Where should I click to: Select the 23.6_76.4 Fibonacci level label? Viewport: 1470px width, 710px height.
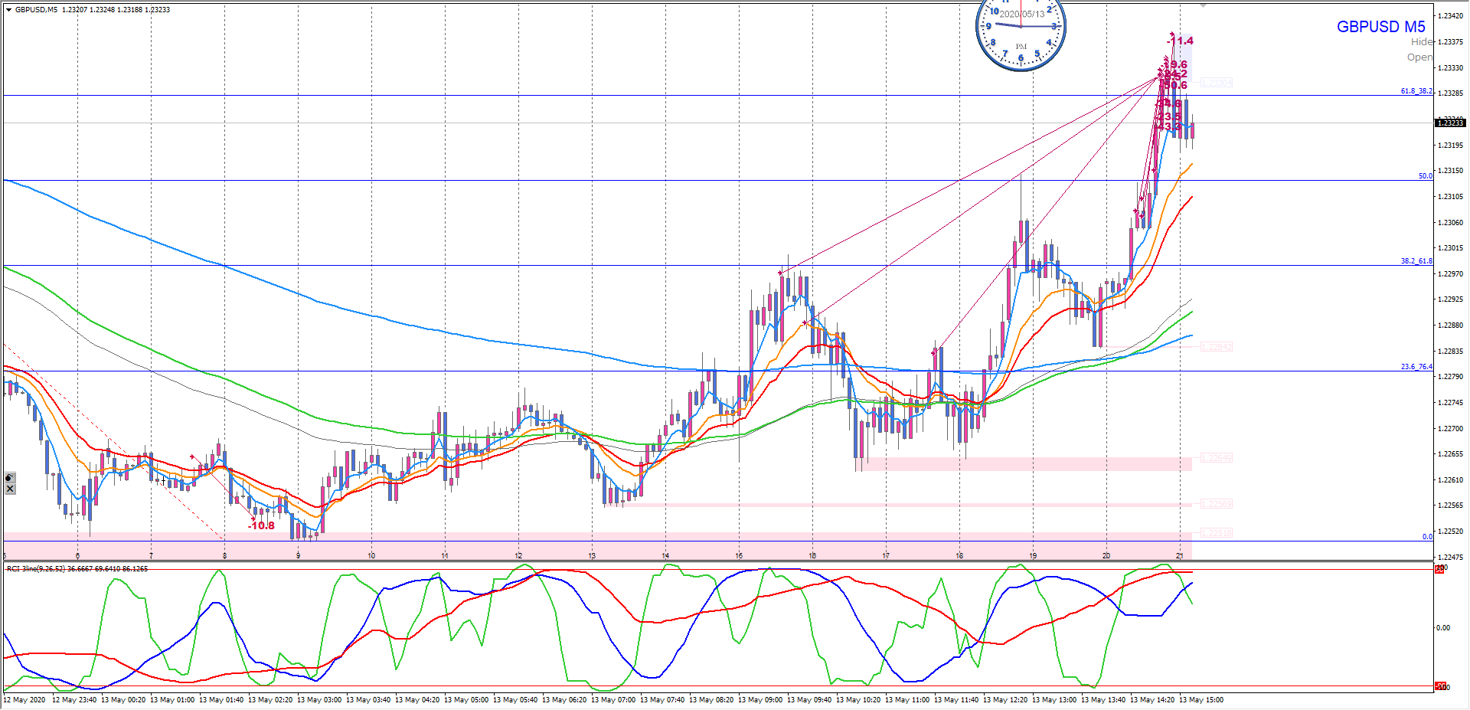[1416, 367]
